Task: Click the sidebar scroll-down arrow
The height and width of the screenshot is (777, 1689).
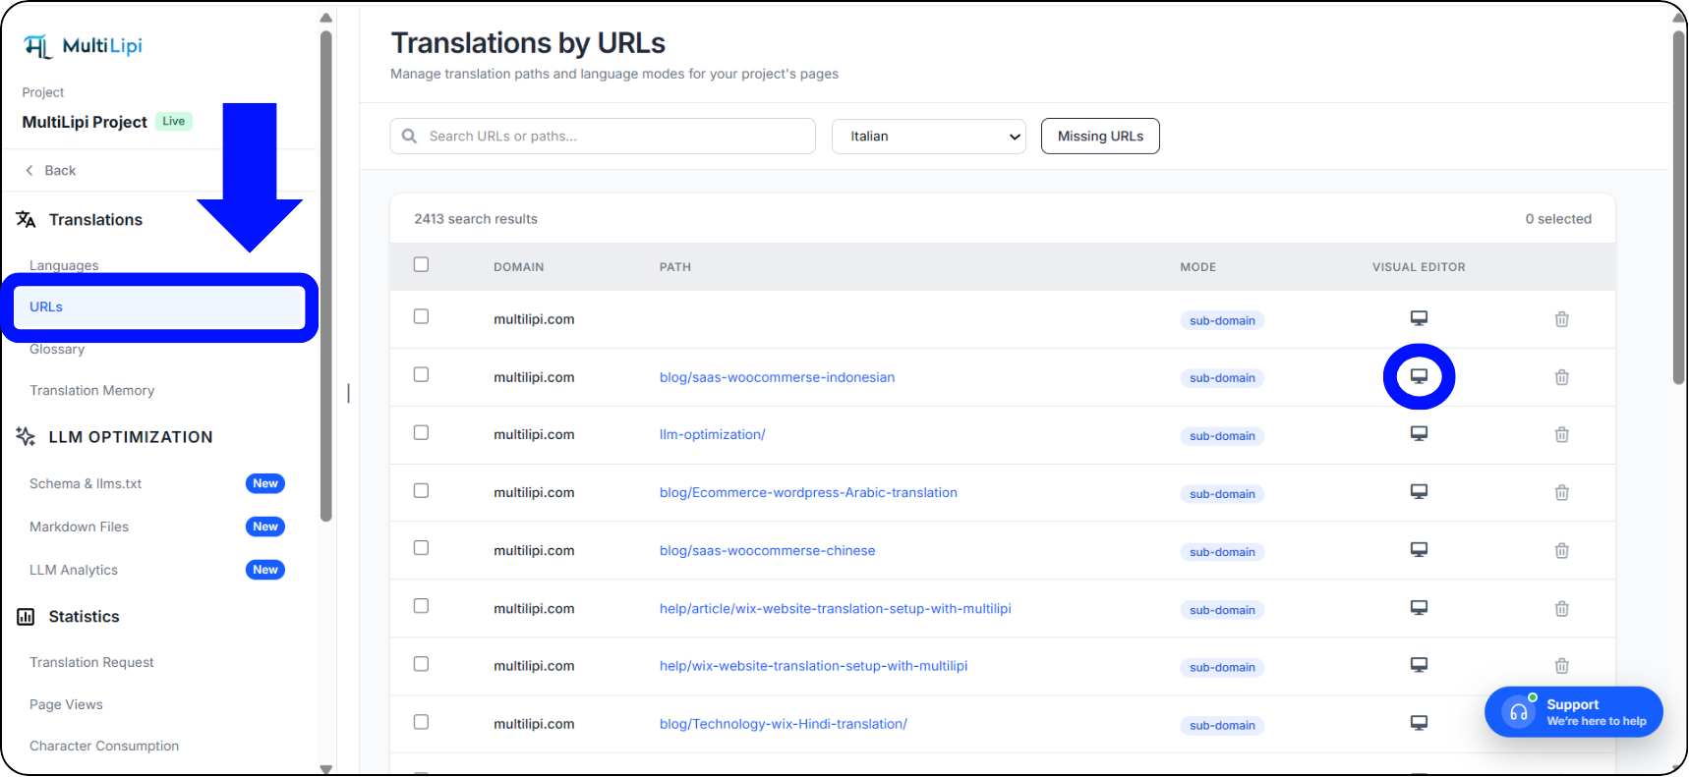Action: 326,769
